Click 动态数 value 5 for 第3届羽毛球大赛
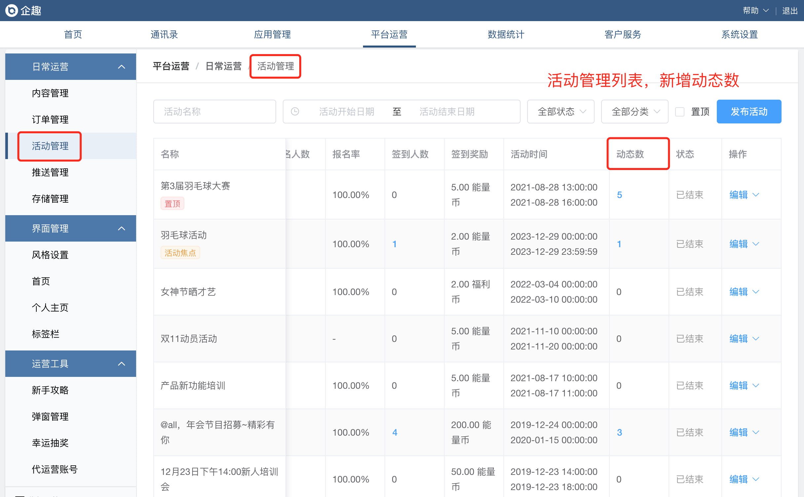This screenshot has height=497, width=804. (619, 195)
